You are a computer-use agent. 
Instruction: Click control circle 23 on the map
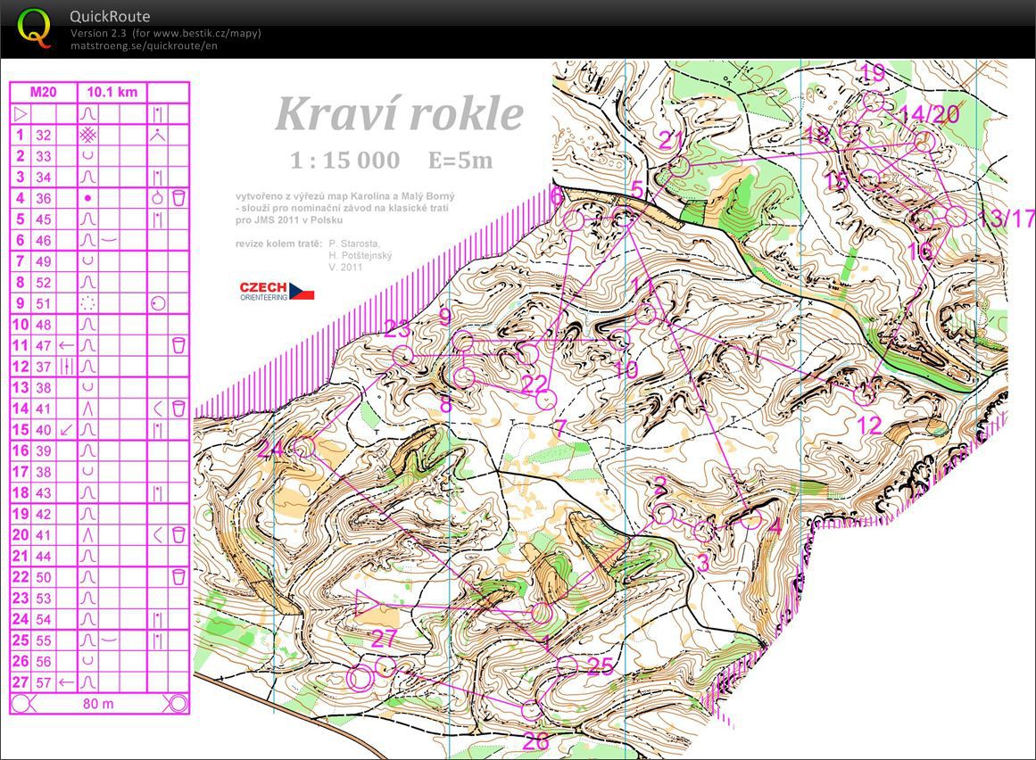tap(403, 357)
